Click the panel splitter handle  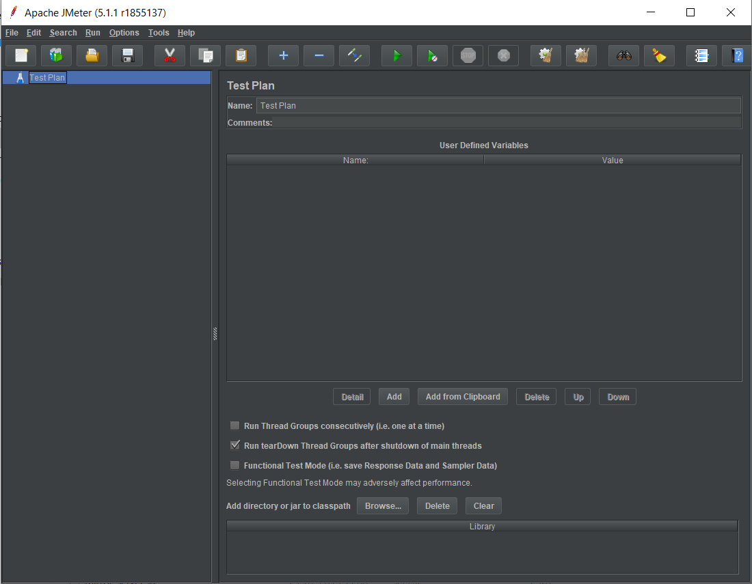[215, 333]
